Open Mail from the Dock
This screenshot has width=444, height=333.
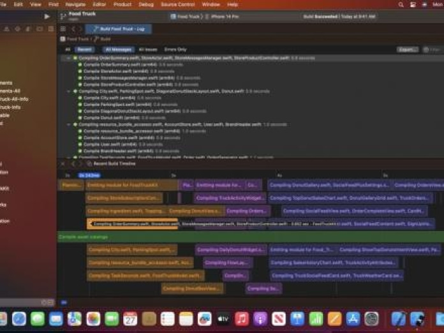pyautogui.click(x=56, y=319)
